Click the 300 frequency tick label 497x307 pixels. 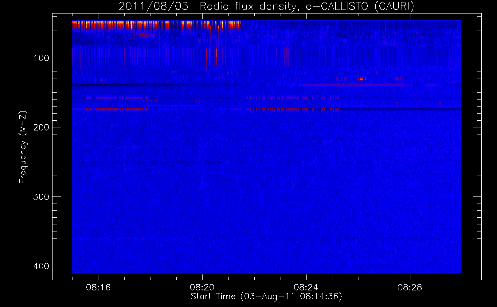coord(41,197)
